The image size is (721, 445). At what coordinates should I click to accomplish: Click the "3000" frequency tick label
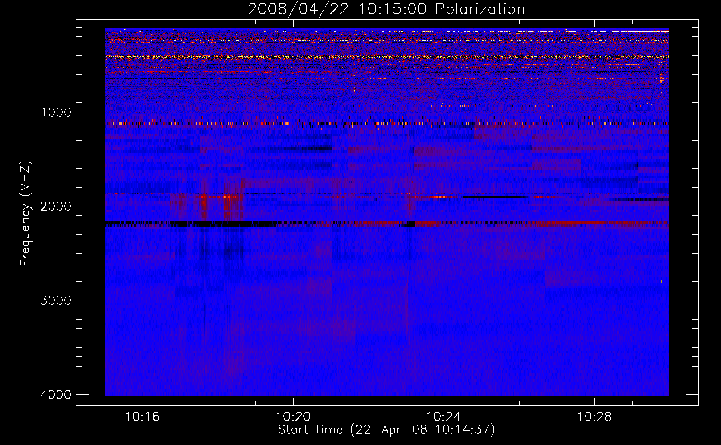click(56, 300)
